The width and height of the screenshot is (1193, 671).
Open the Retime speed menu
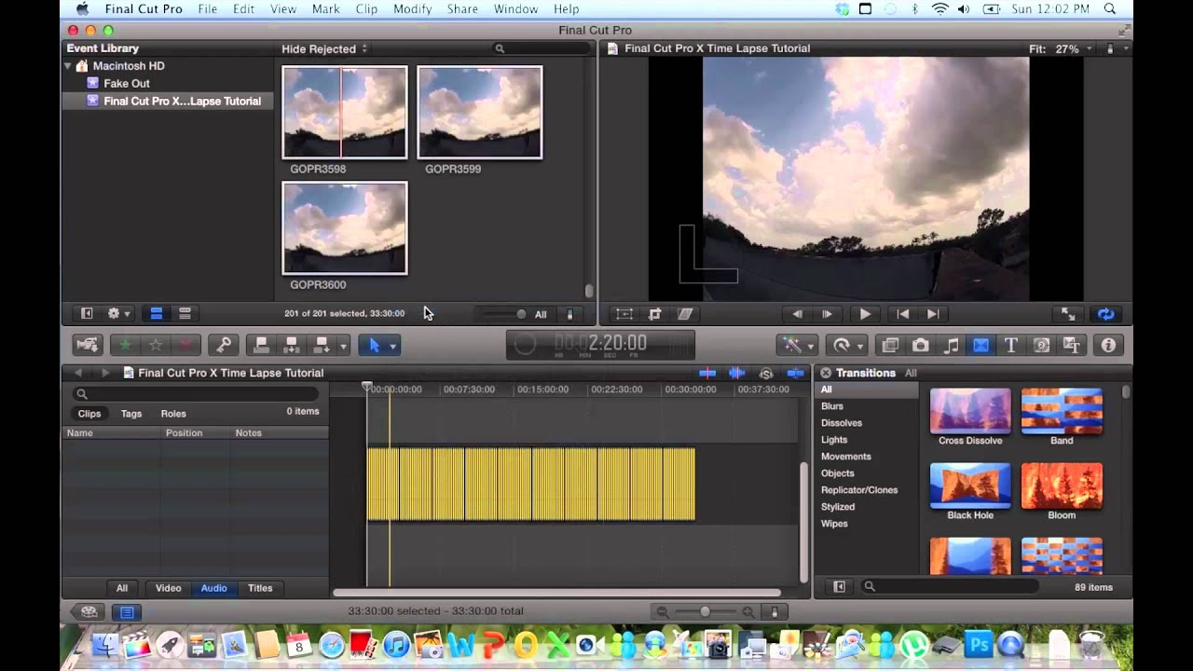pos(847,346)
